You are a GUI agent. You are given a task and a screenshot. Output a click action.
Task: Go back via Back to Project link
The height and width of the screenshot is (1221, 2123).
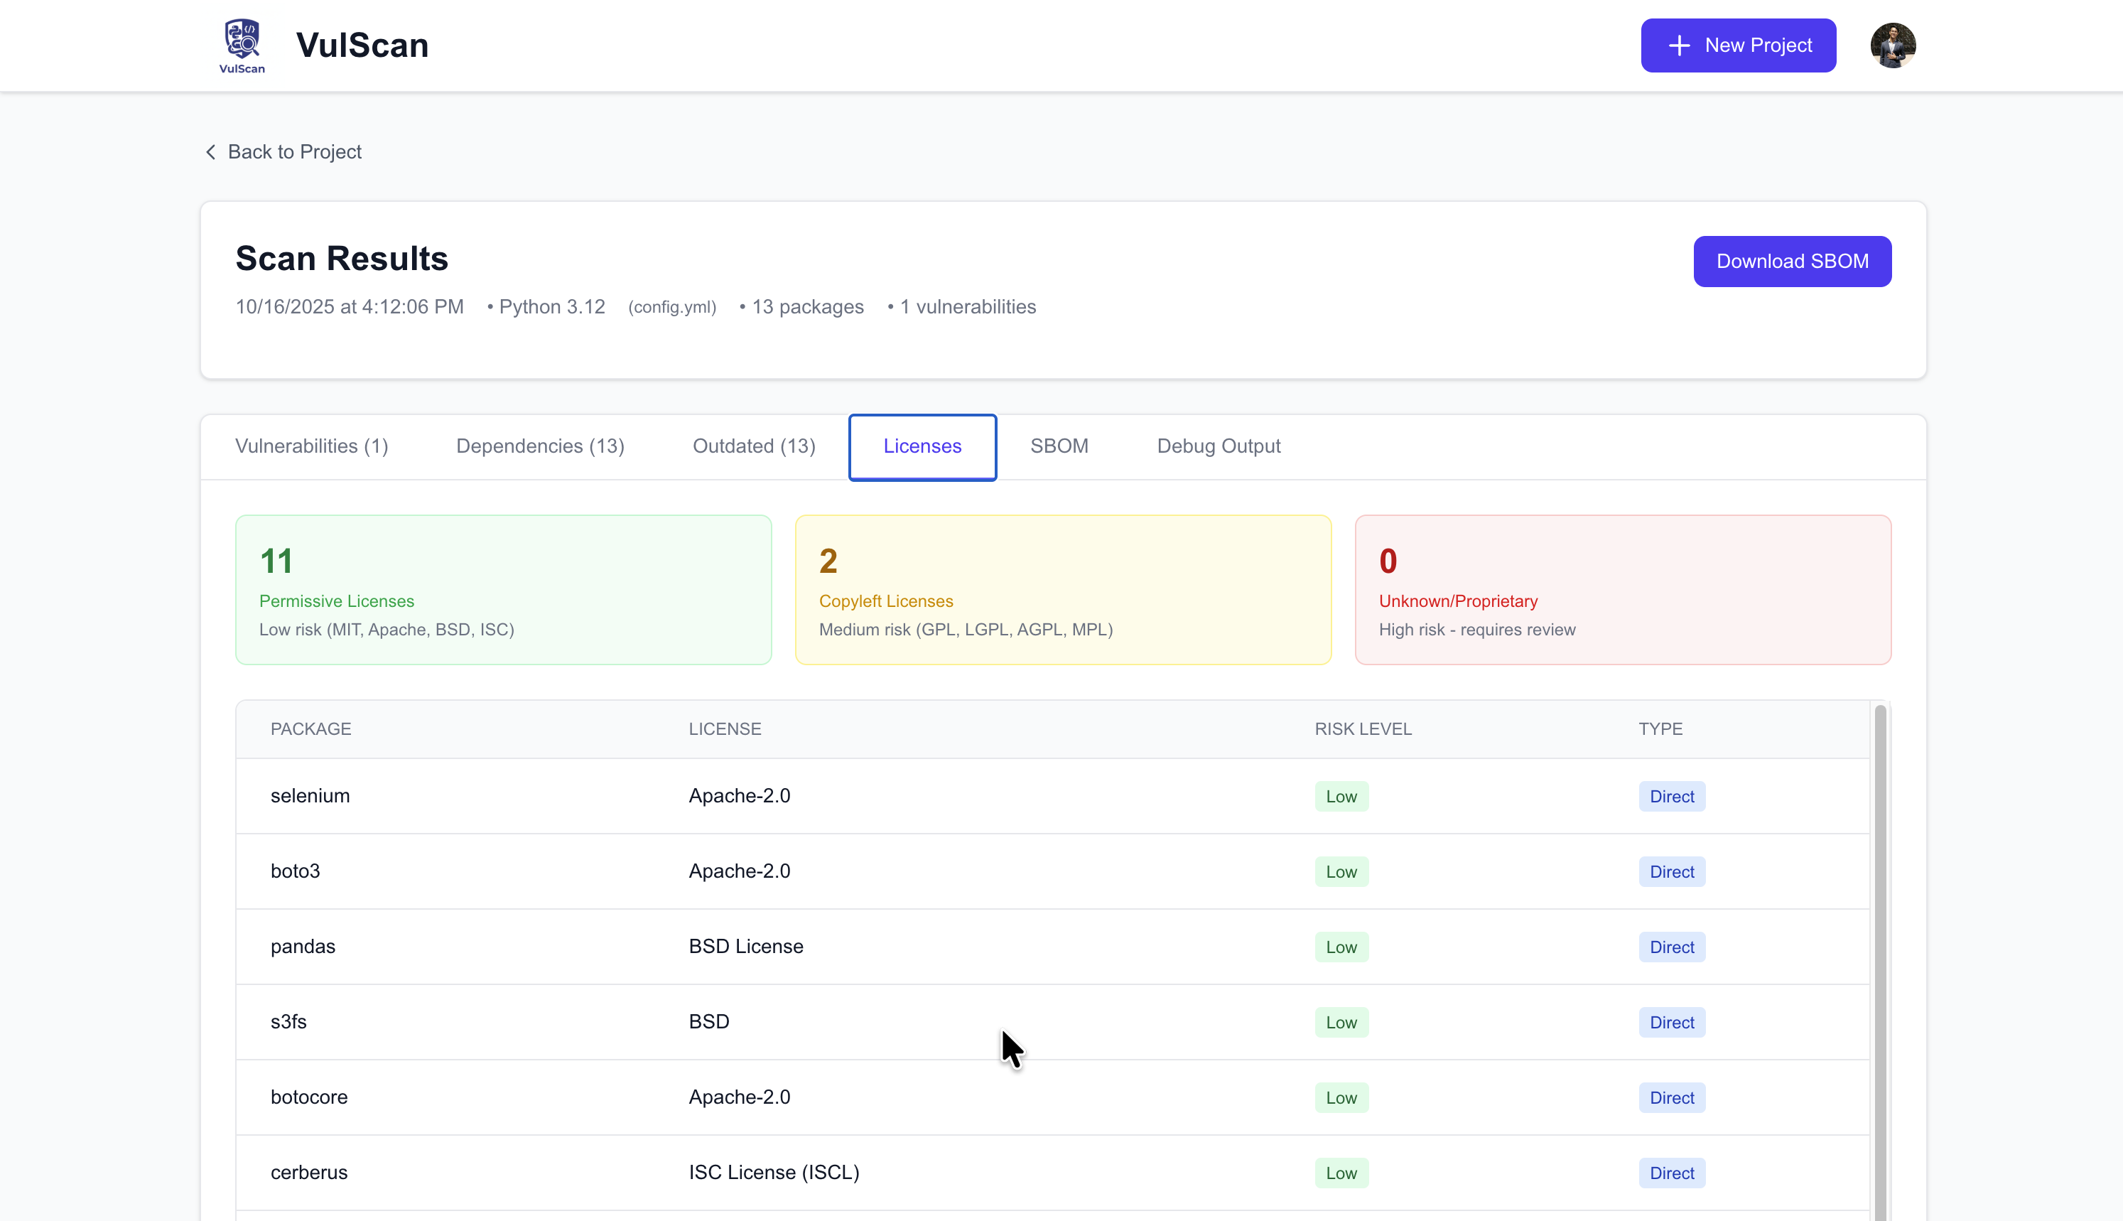(x=293, y=152)
